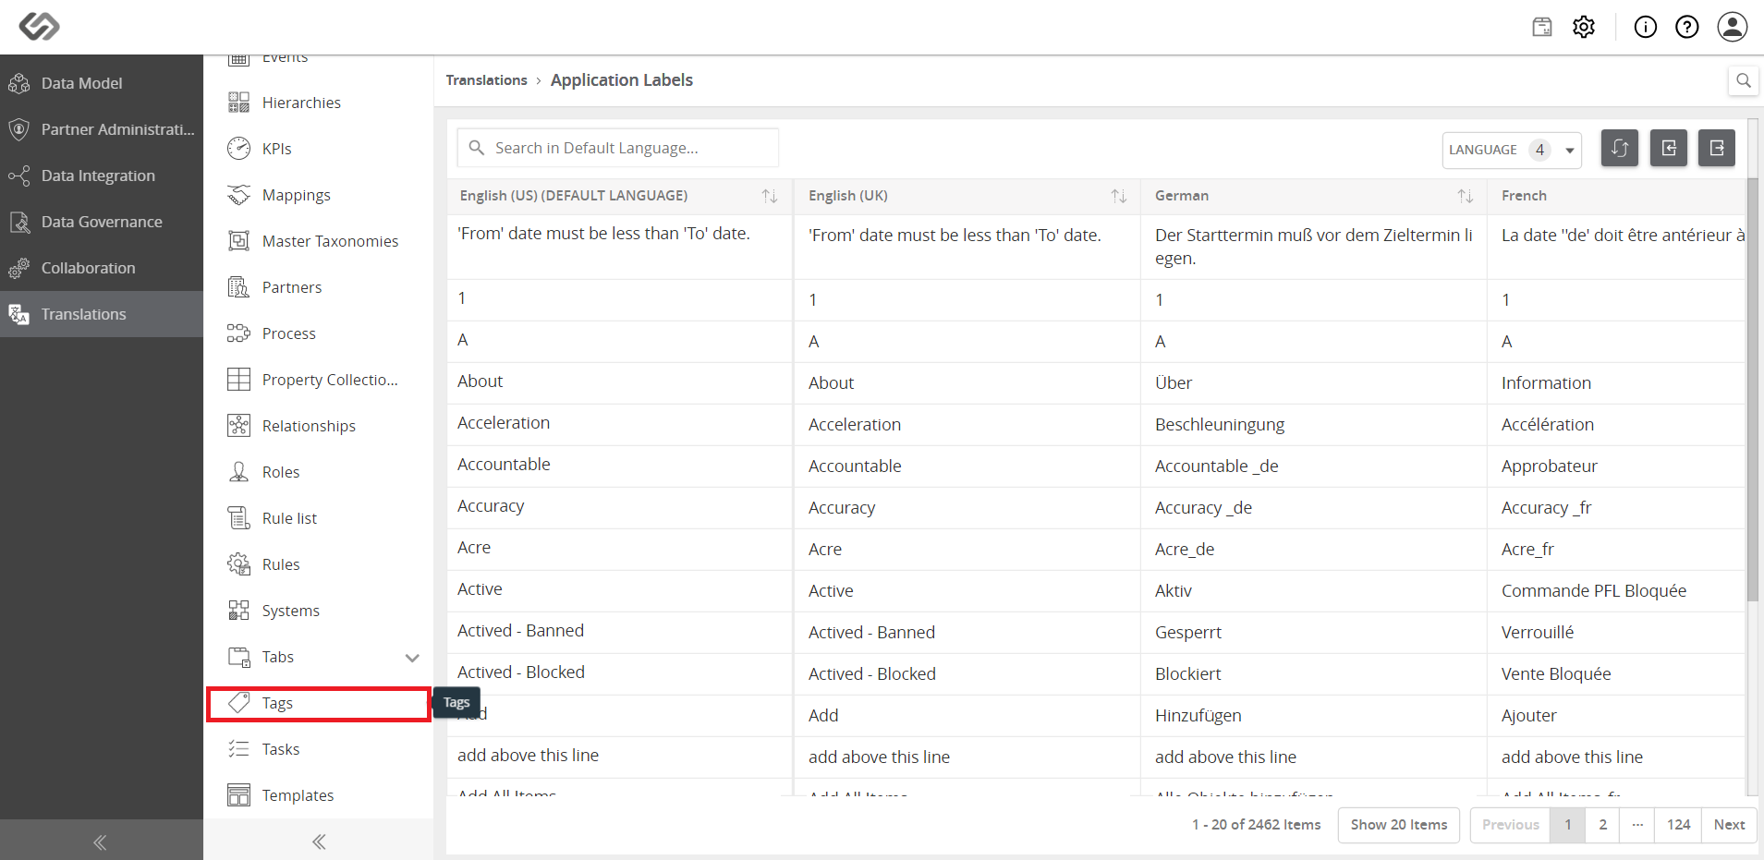Click the KPIs gauge icon
Screen dimensions: 1764x860
pyautogui.click(x=238, y=149)
